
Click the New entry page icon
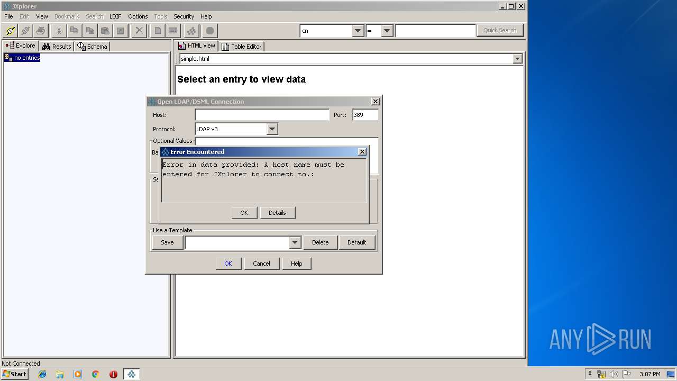click(x=158, y=31)
